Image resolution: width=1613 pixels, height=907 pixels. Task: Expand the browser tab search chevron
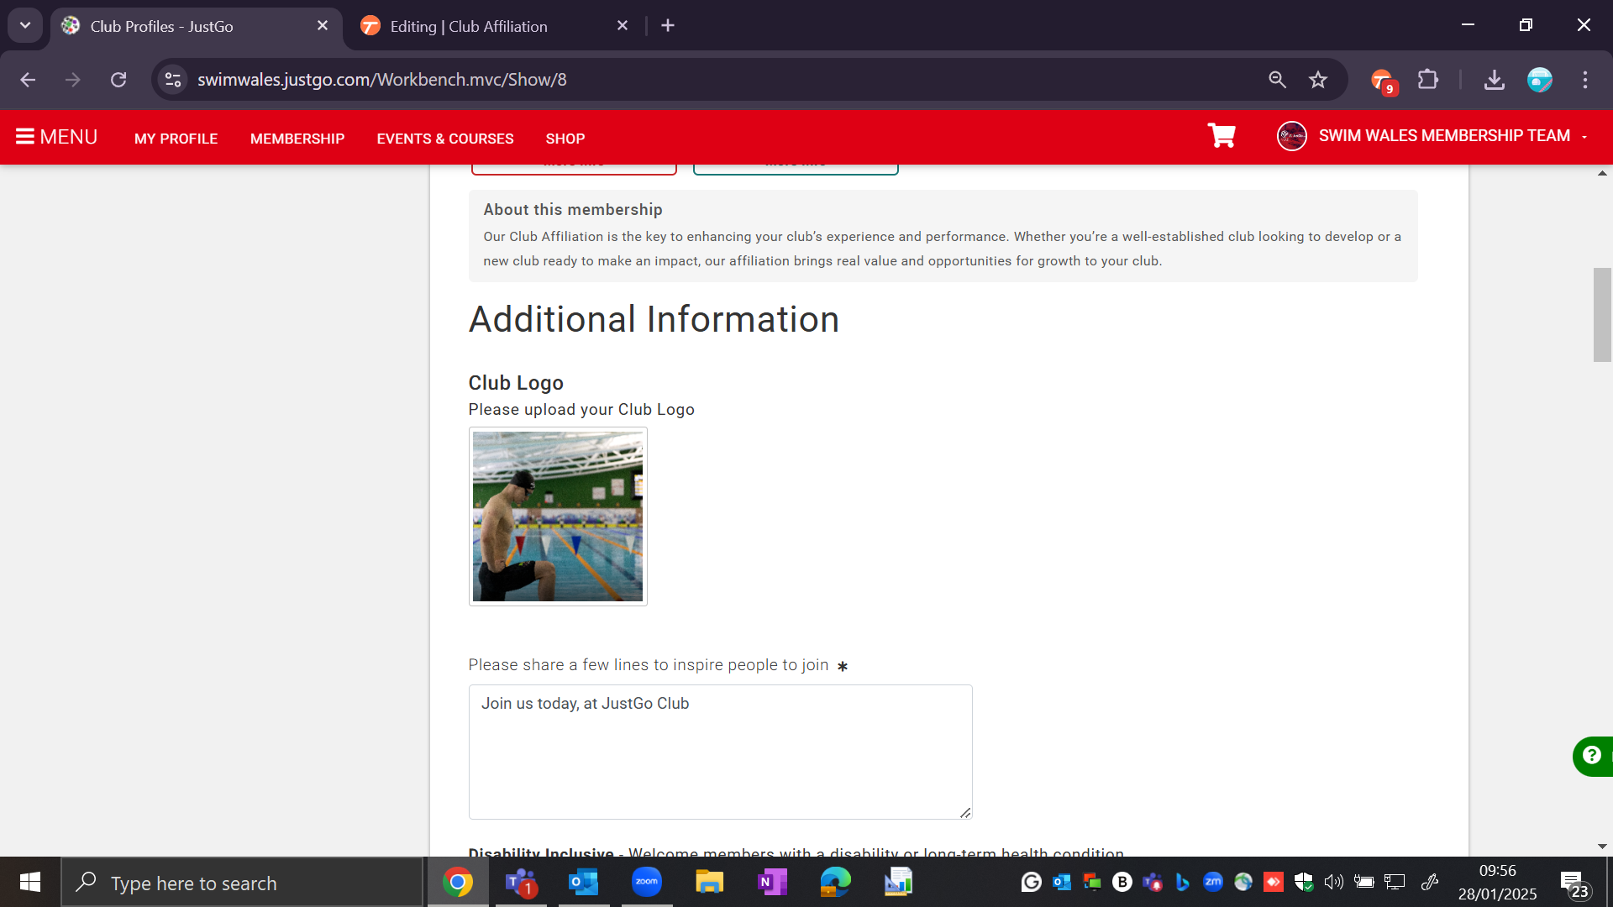coord(25,25)
